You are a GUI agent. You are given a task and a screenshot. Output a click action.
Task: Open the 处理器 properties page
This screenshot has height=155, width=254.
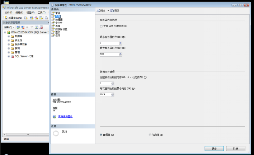(x=59, y=20)
